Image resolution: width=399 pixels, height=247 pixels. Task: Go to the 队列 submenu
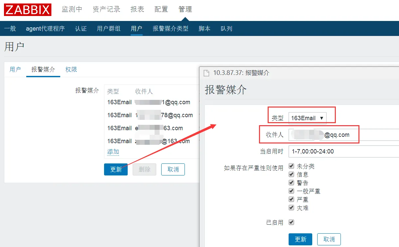click(226, 29)
